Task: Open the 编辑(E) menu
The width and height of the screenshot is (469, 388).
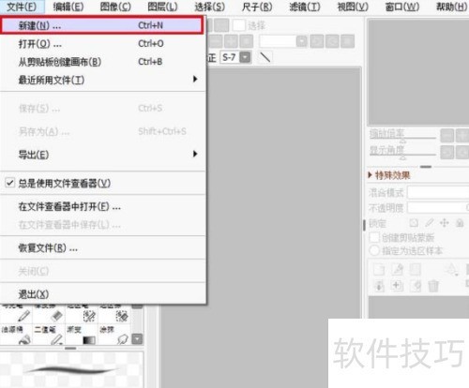Action: (x=68, y=7)
